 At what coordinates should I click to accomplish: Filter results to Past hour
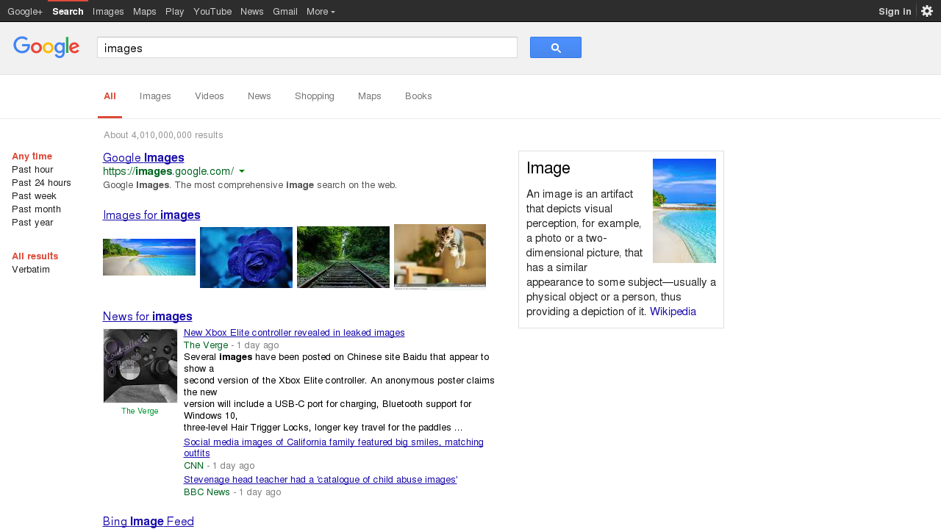pyautogui.click(x=32, y=169)
